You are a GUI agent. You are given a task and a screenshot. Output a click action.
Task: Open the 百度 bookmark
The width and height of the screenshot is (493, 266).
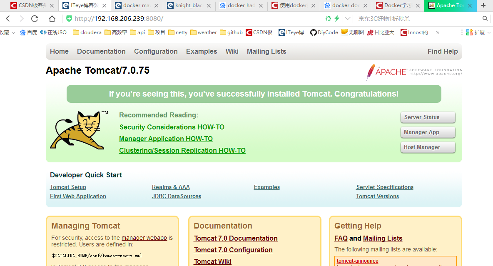(x=28, y=32)
